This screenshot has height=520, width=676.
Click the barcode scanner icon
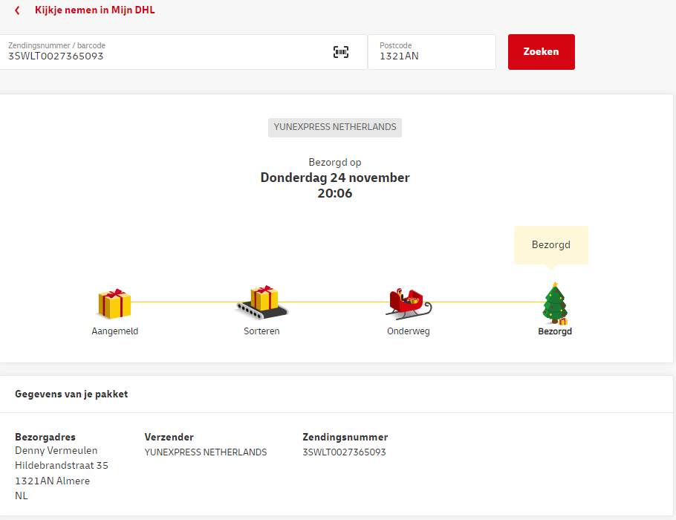tap(340, 52)
